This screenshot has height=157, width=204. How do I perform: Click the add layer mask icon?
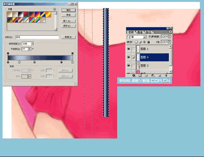click(x=140, y=76)
